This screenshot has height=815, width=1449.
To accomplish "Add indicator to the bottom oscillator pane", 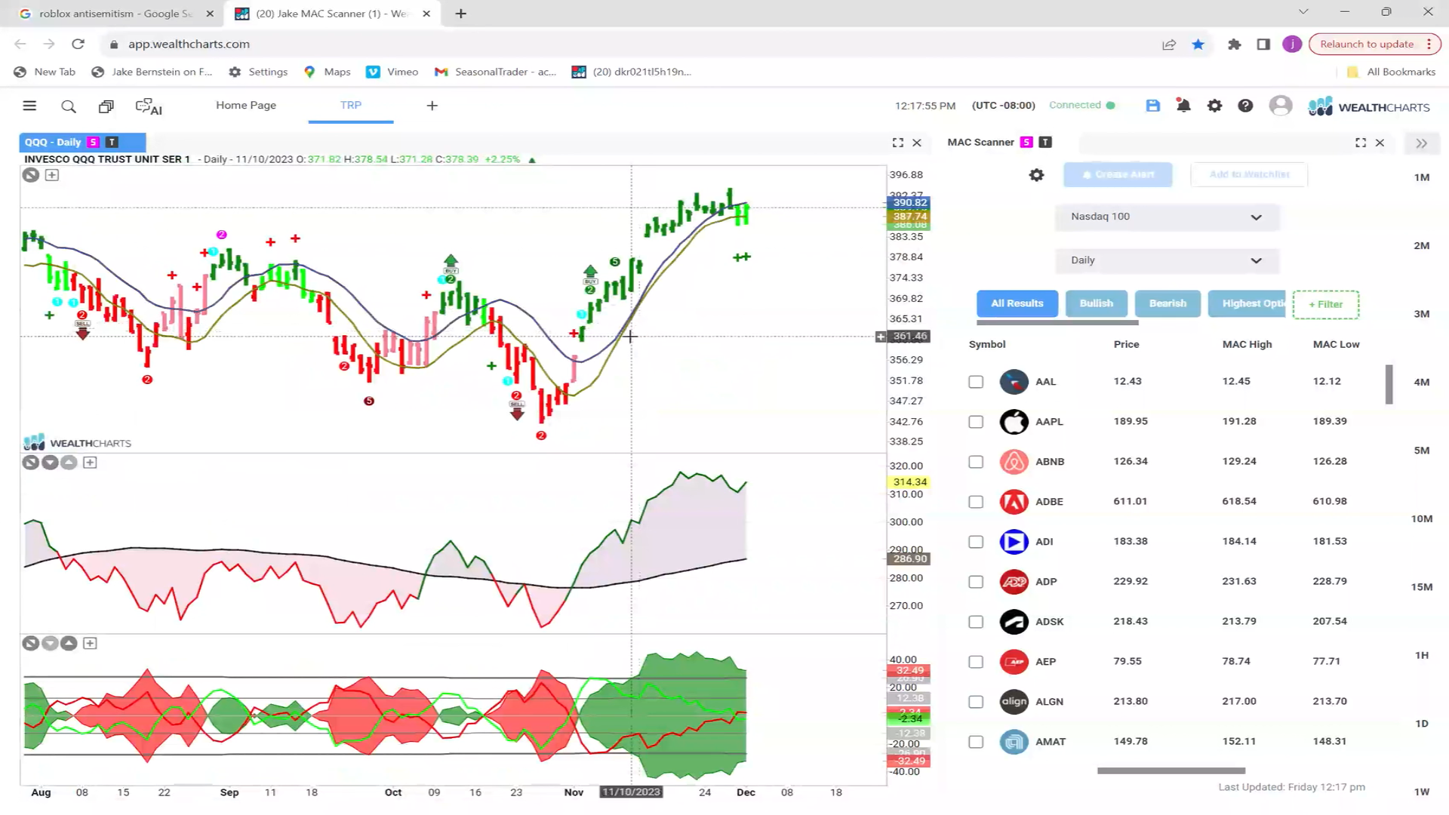I will coord(90,644).
